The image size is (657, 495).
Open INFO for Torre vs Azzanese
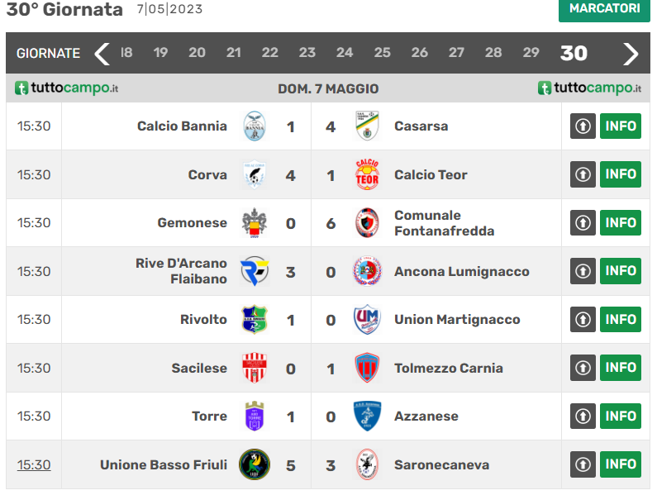(x=620, y=416)
